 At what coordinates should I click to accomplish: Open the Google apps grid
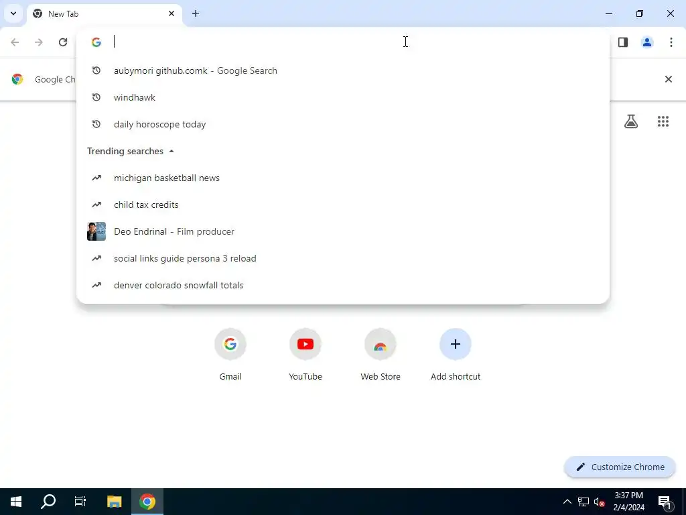click(x=663, y=121)
